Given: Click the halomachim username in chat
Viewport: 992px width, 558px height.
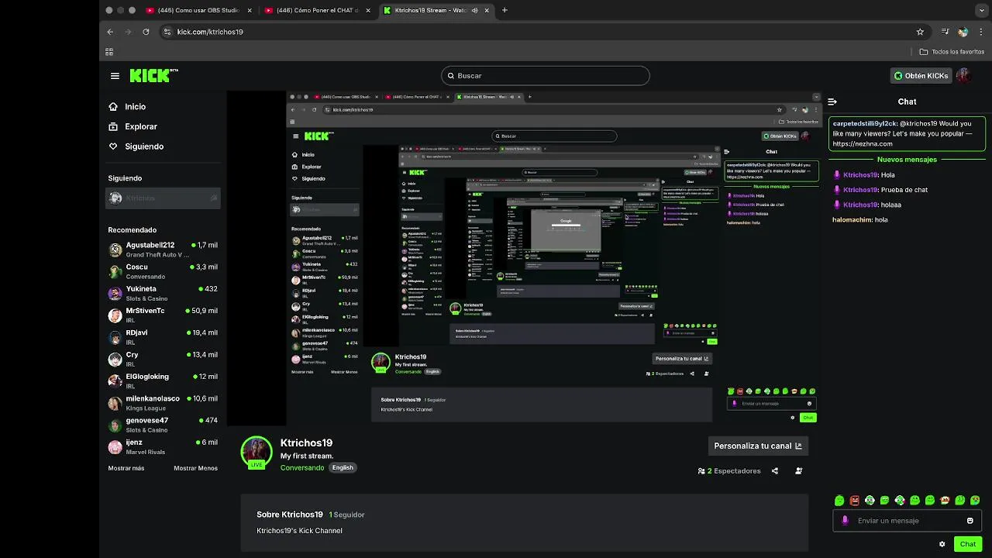Looking at the screenshot, I should pyautogui.click(x=852, y=220).
